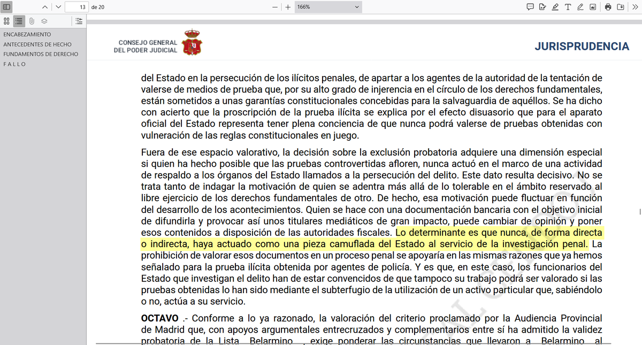Click the line starting 'del Estado en la persecución'
This screenshot has height=345, width=642.
[x=372, y=79]
